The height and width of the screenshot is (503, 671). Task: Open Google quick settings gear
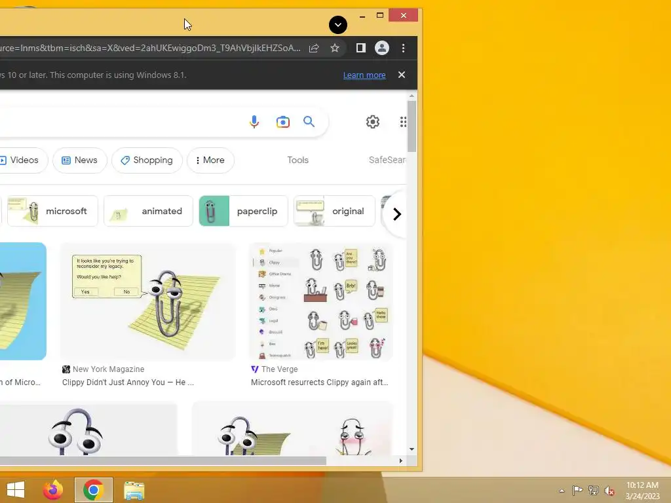click(372, 122)
